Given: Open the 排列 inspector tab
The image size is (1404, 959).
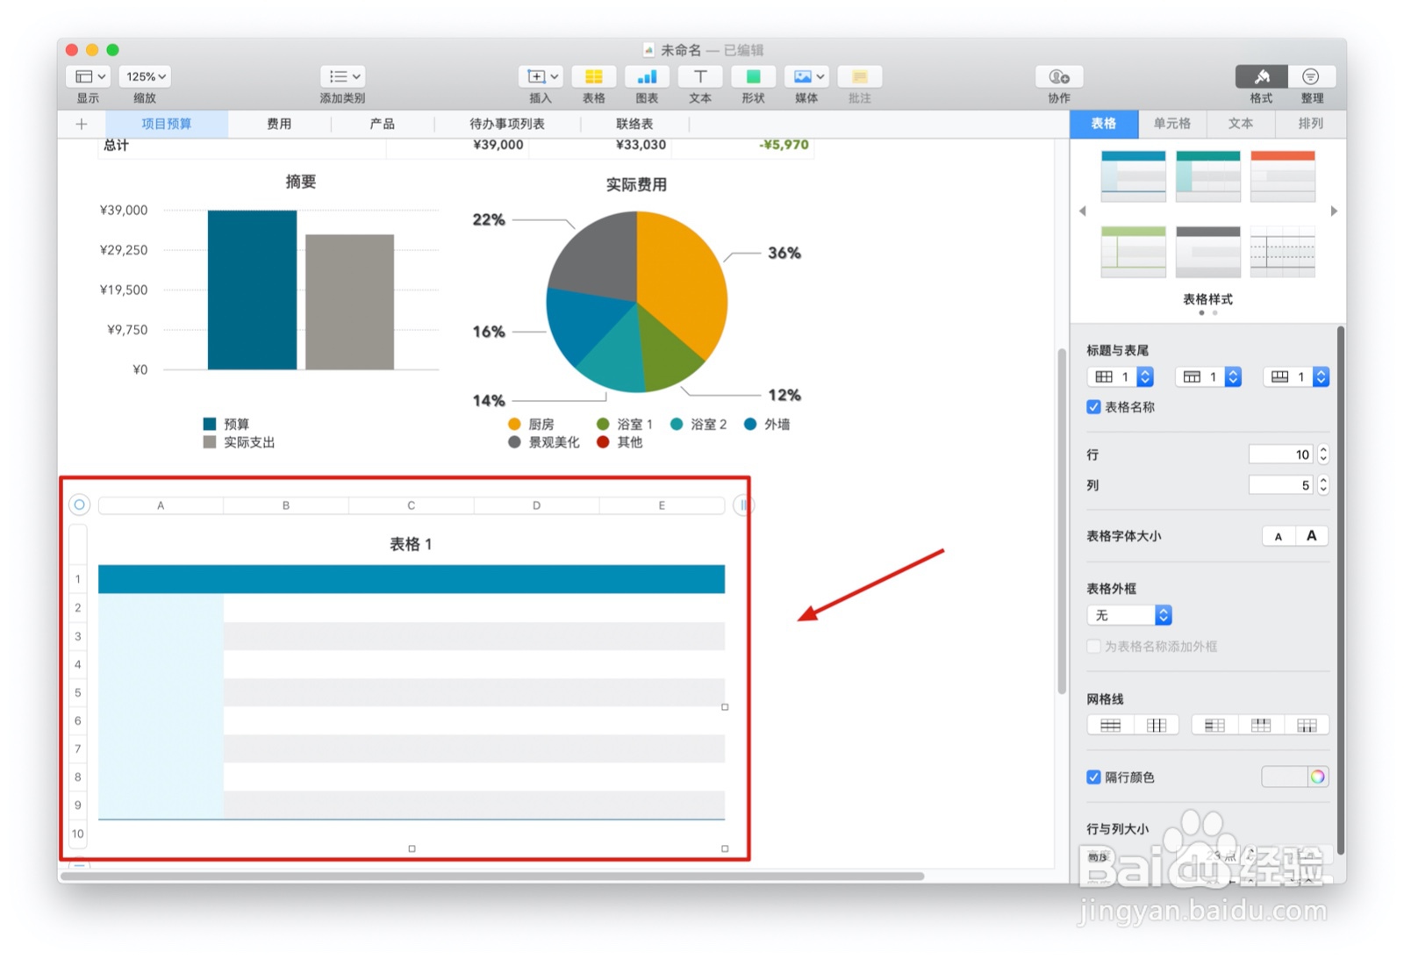Looking at the screenshot, I should click(1310, 124).
